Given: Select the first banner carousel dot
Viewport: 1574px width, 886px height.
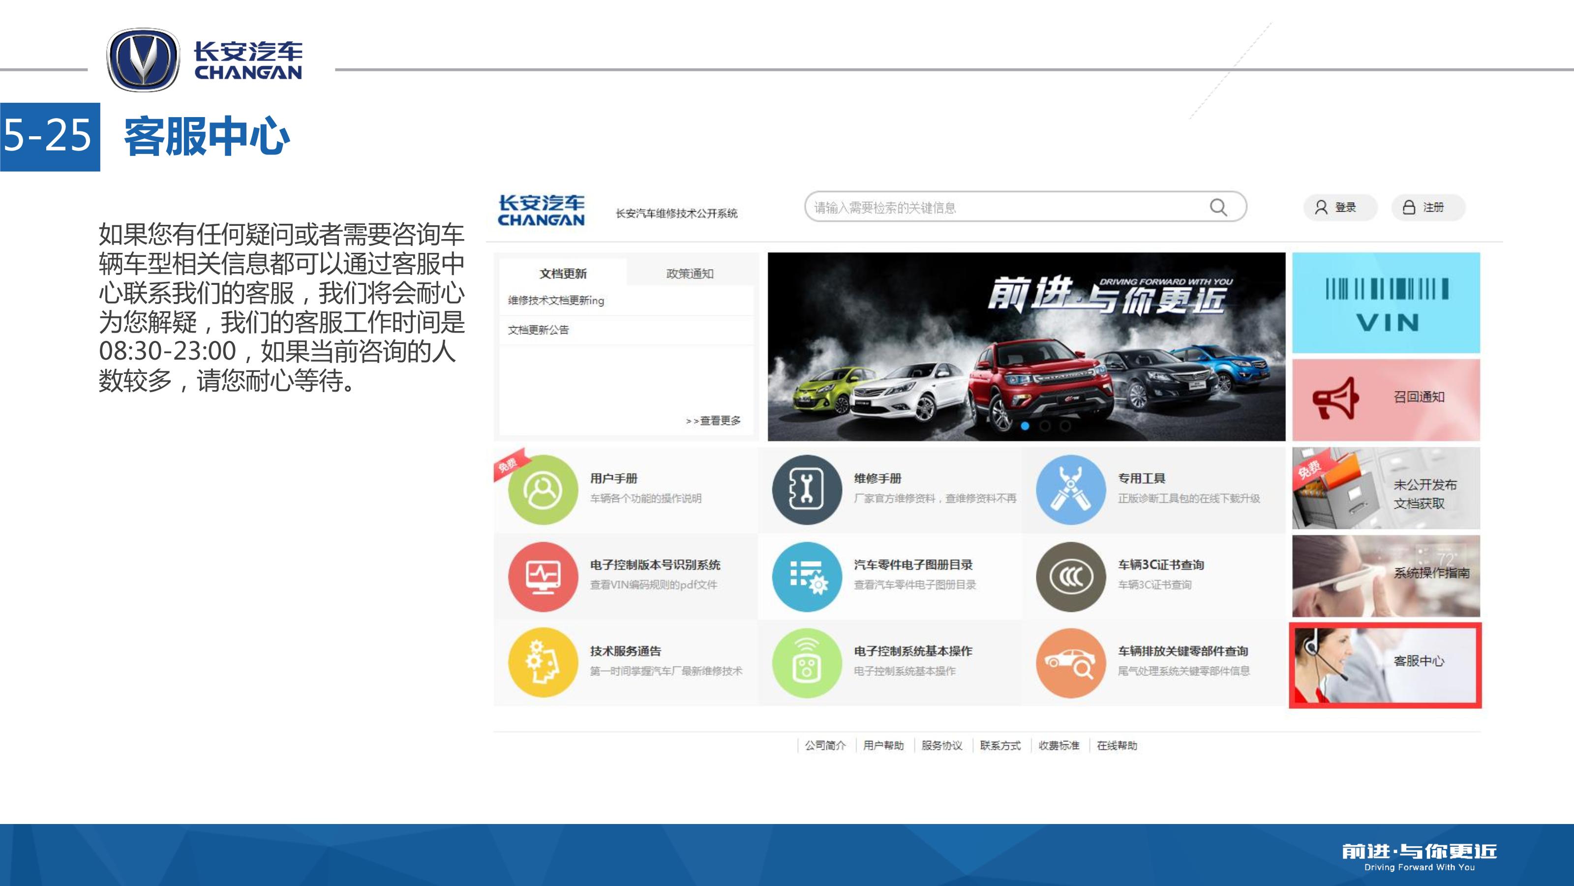Looking at the screenshot, I should pyautogui.click(x=1025, y=426).
